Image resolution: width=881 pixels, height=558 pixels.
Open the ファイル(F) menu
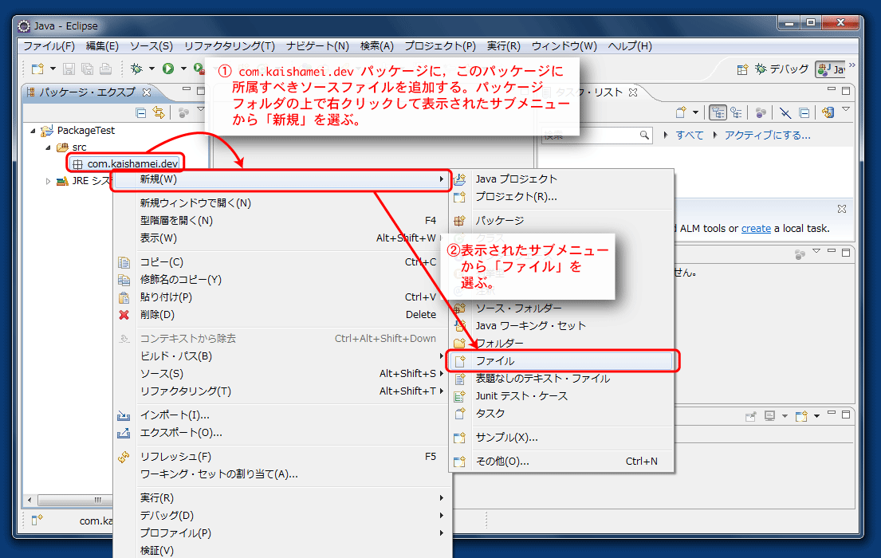(x=49, y=46)
